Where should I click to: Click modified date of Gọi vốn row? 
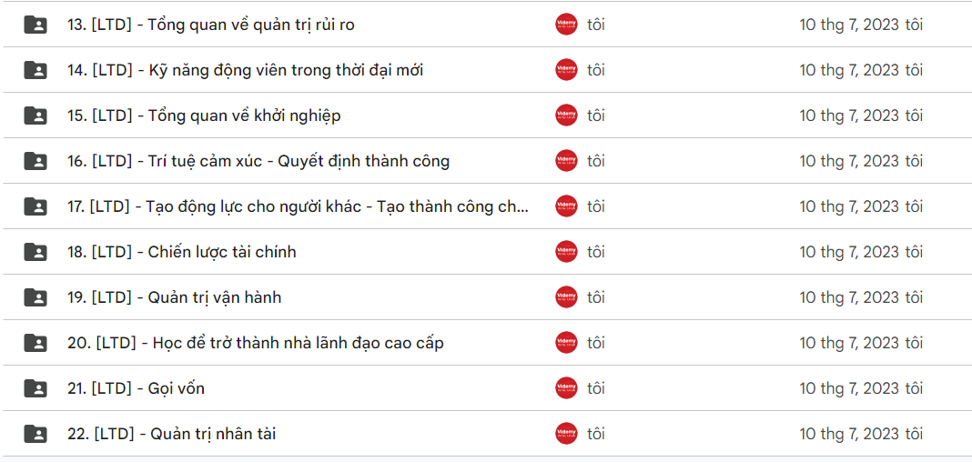[861, 388]
